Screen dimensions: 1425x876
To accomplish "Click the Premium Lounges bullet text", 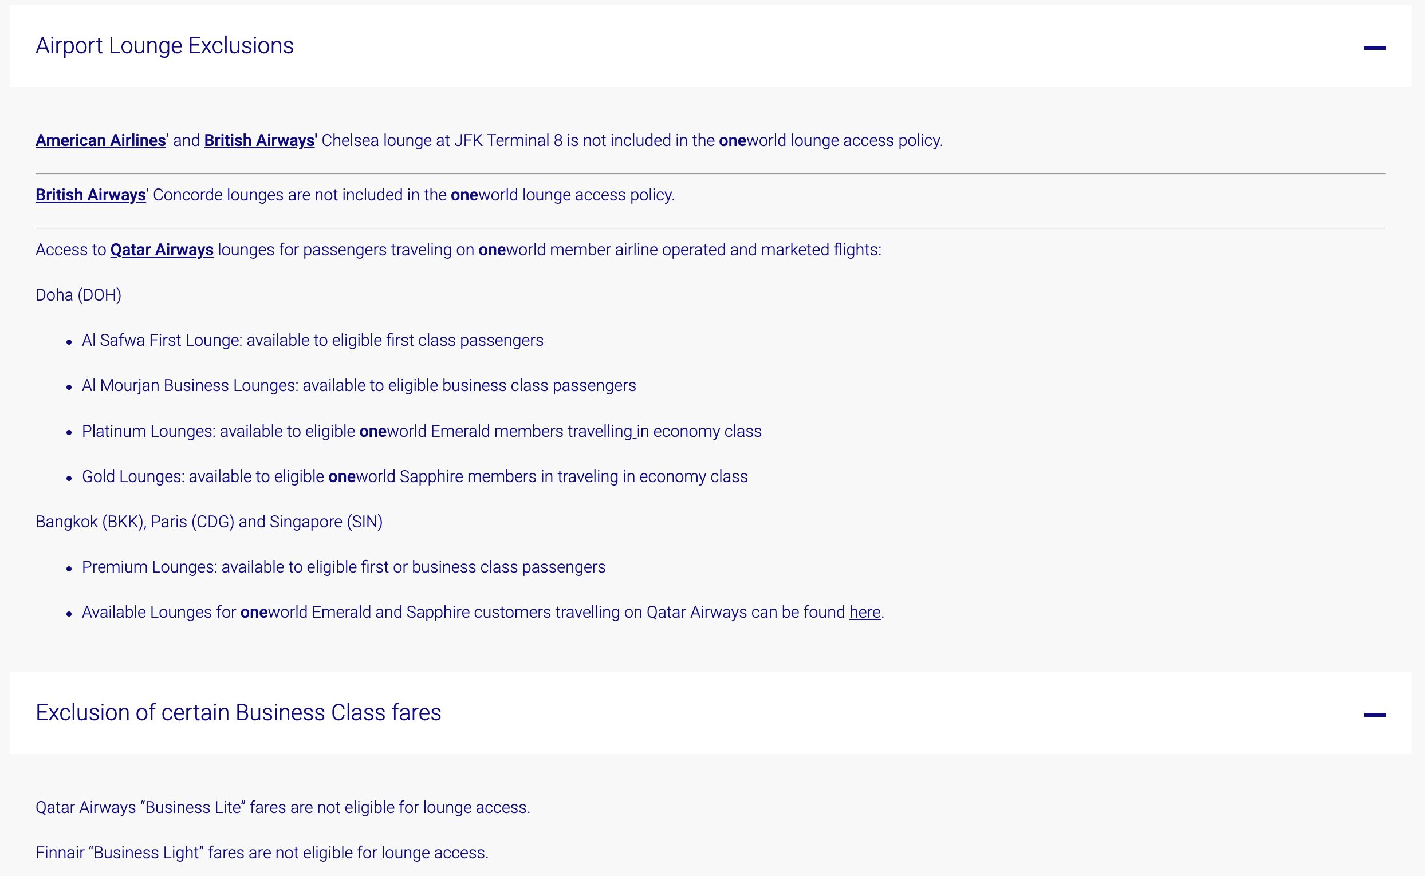I will click(343, 567).
